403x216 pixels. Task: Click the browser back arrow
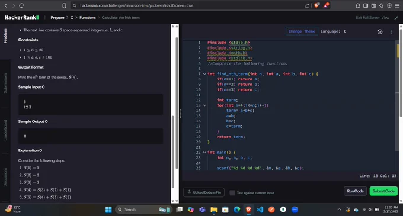[6, 5]
